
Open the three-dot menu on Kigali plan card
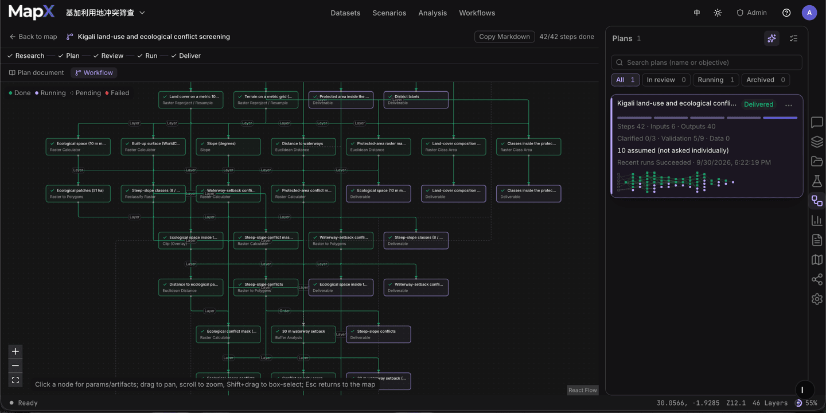click(x=789, y=105)
